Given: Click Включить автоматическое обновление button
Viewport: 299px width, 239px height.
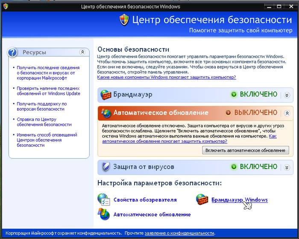Looking at the screenshot, I should (246, 150).
